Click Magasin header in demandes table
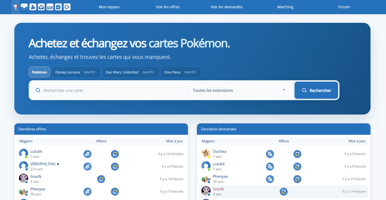 [x=208, y=141]
